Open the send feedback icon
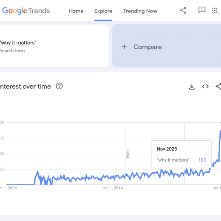This screenshot has width=221, height=221. click(x=202, y=10)
